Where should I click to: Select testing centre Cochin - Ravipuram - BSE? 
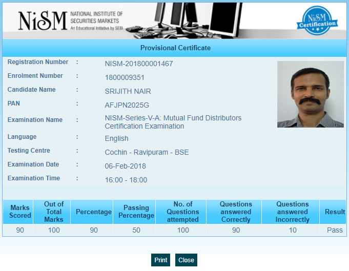pyautogui.click(x=147, y=153)
